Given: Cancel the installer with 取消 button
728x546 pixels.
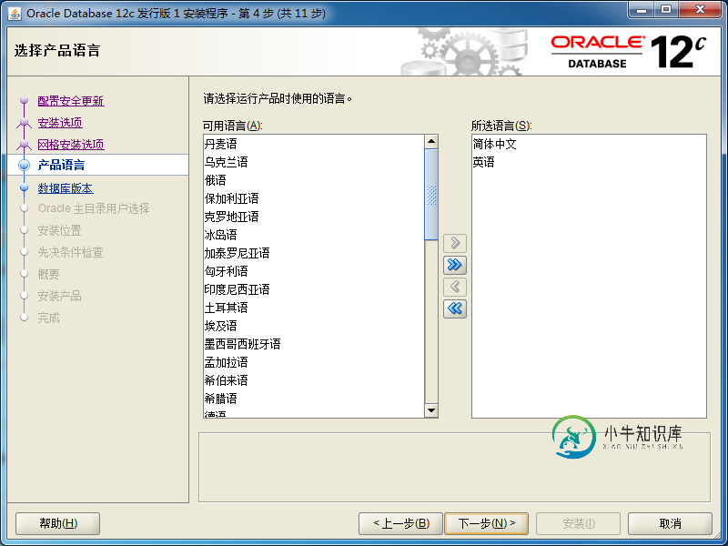Looking at the screenshot, I should pyautogui.click(x=670, y=524).
